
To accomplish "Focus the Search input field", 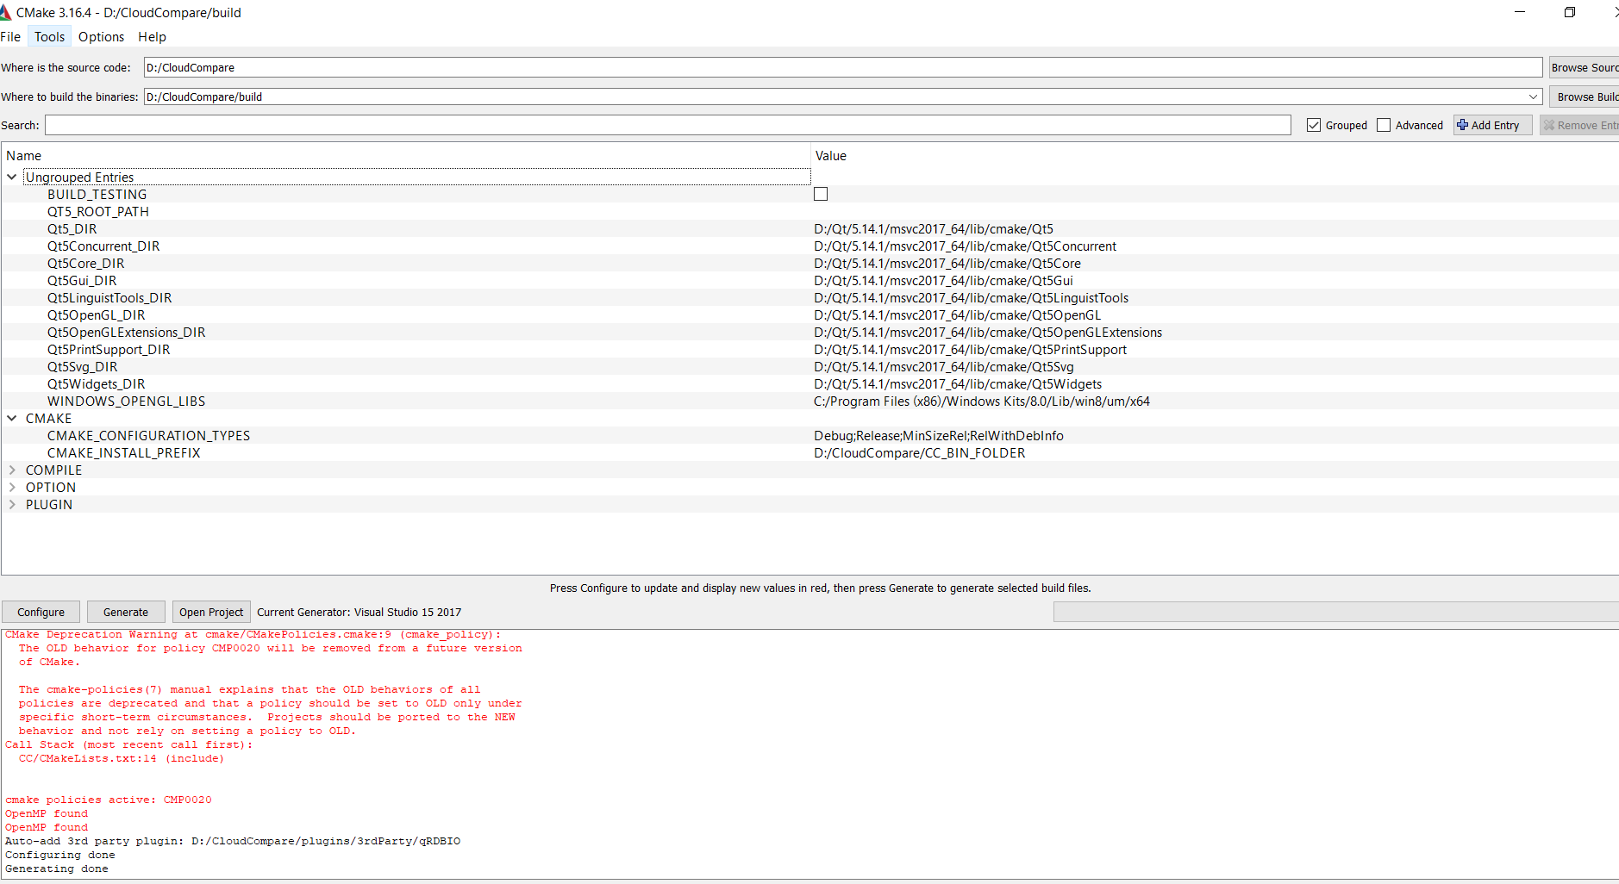I will pos(668,125).
